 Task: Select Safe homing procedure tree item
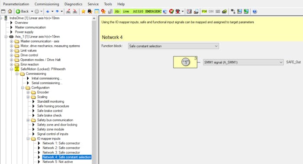[53, 106]
